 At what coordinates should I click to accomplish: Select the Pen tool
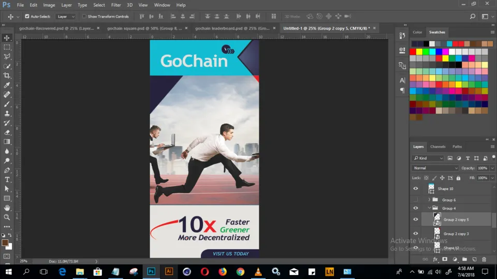(x=7, y=170)
